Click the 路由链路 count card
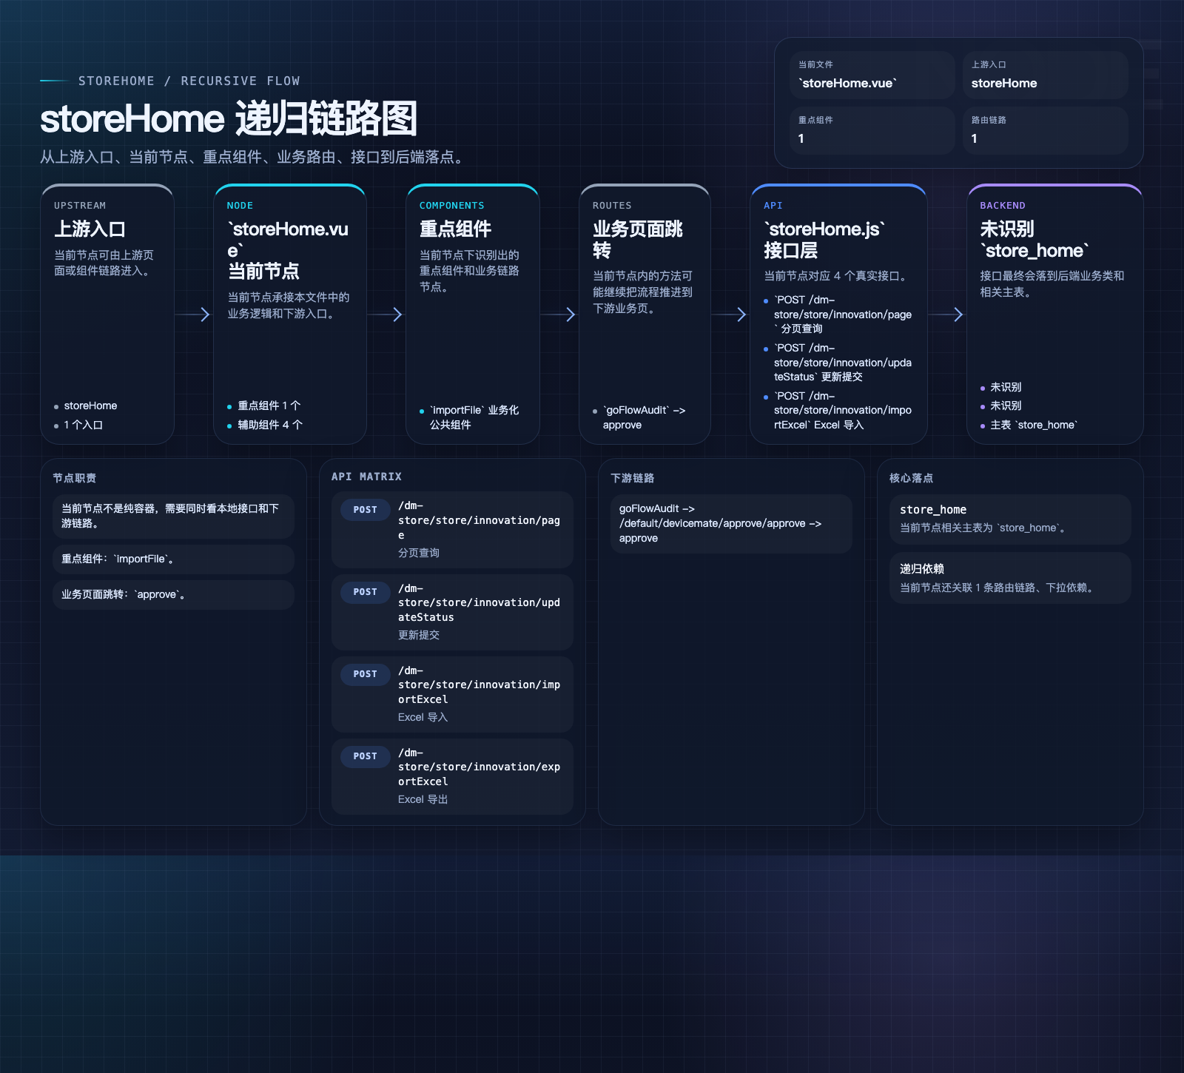Viewport: 1184px width, 1073px height. coord(1045,130)
